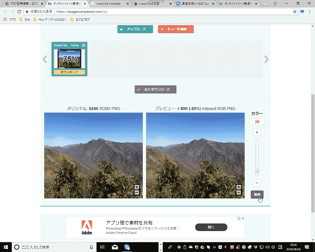Click the 適用 apply button
The image size is (315, 252).
point(257,194)
